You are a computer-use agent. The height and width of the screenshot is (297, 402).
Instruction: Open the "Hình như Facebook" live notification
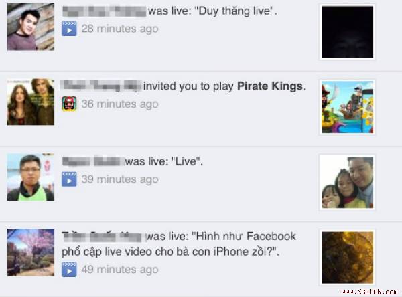[179, 244]
